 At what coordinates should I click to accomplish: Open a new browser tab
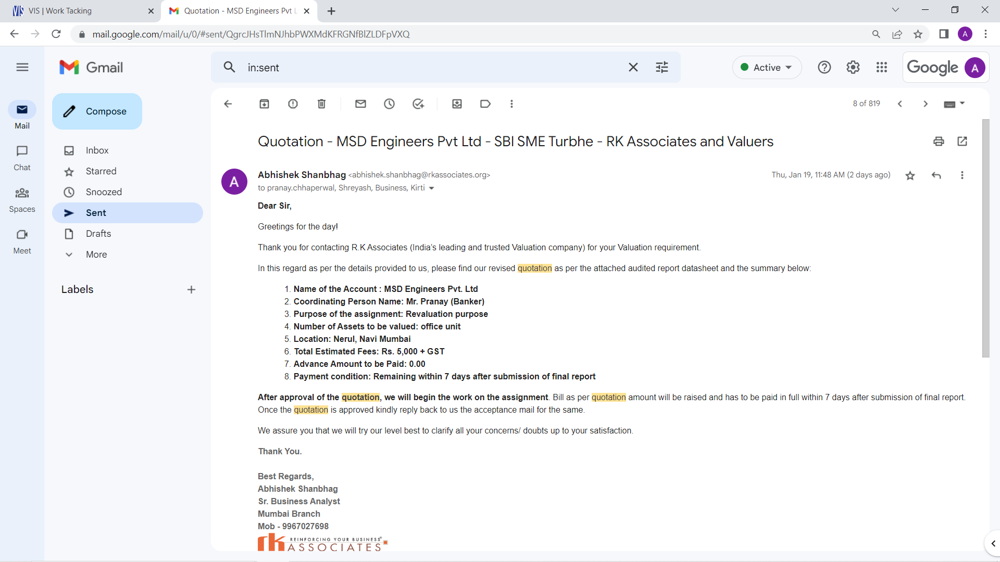[x=331, y=11]
